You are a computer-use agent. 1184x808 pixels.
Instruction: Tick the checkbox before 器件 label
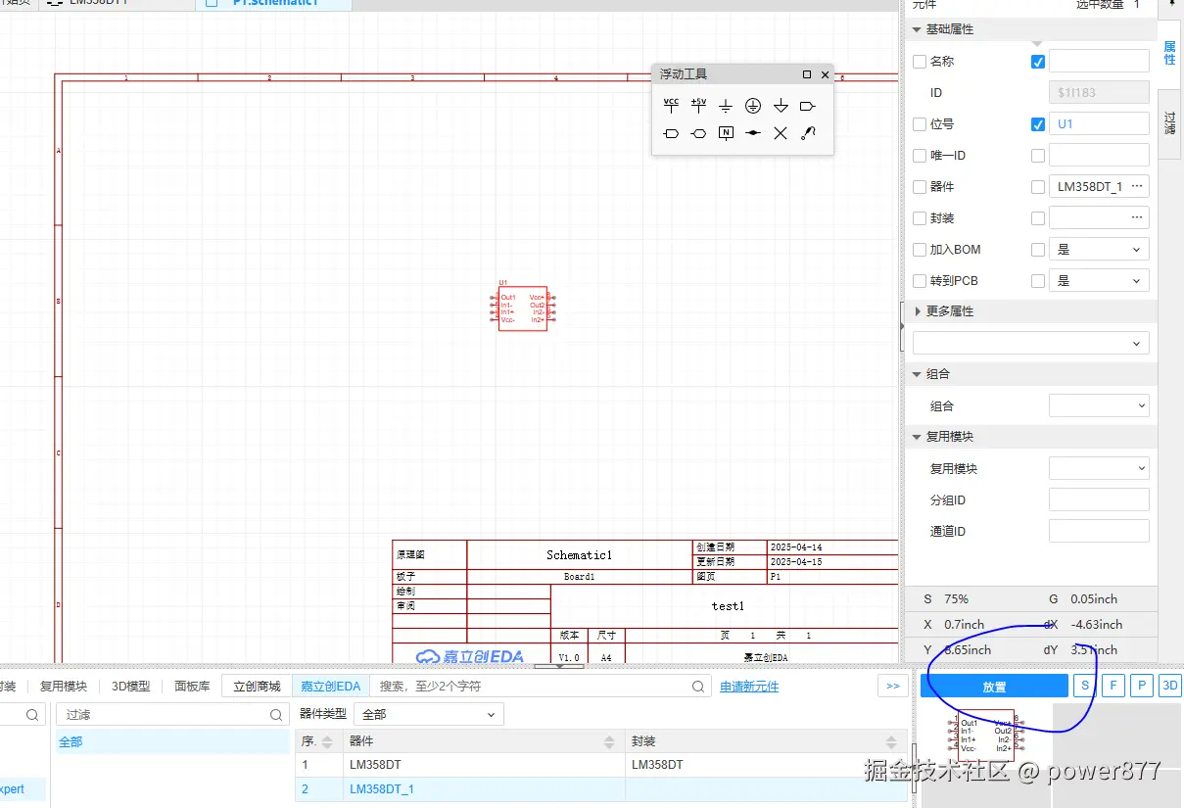tap(919, 187)
